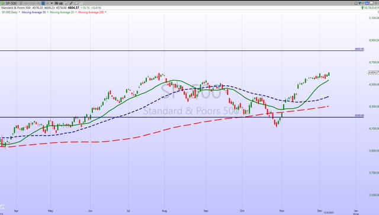This screenshot has width=379, height=215.
Task: Click the white window icon at top right
Action: click(x=371, y=3)
